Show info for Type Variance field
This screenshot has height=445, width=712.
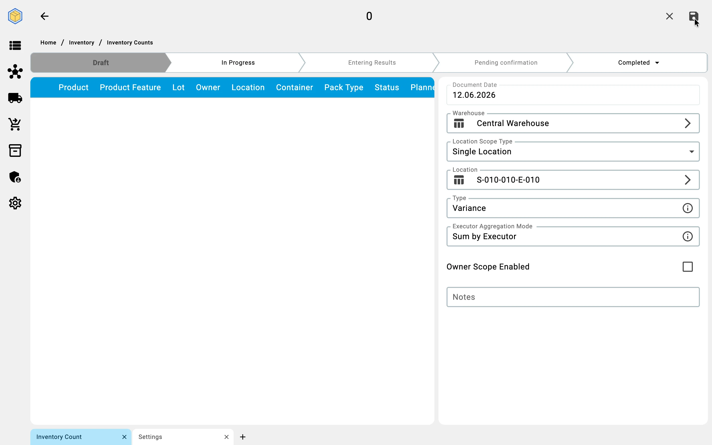687,208
